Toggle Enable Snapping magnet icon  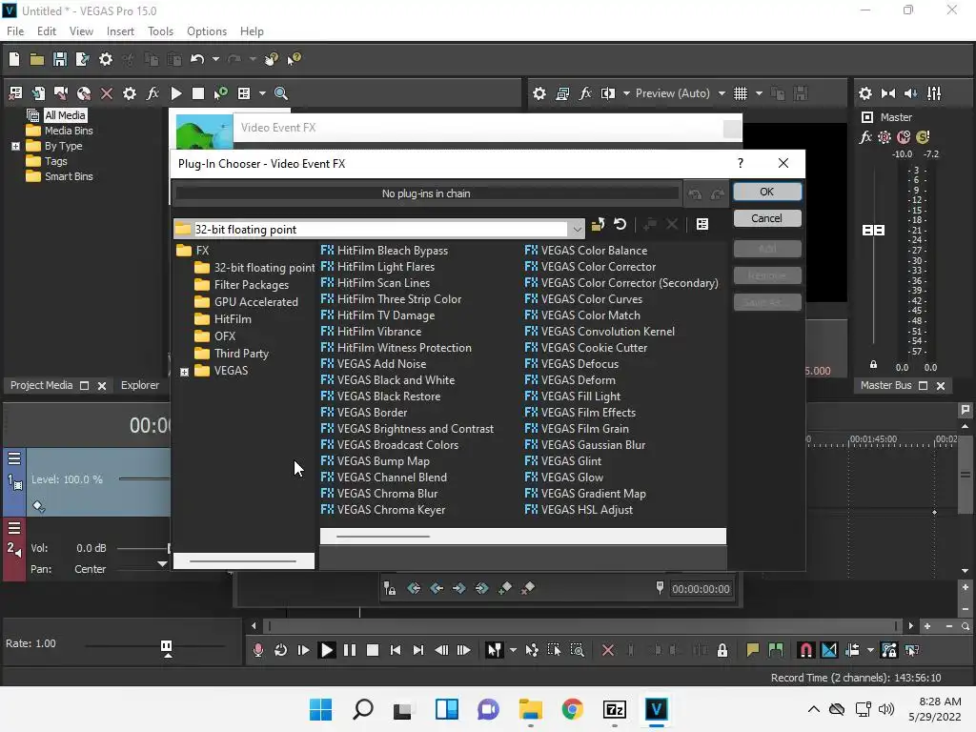point(805,650)
